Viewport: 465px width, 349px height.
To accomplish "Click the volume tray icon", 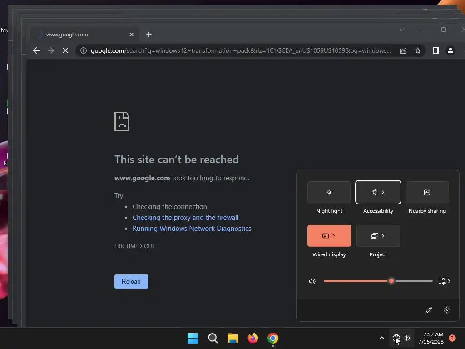I will click(407, 338).
